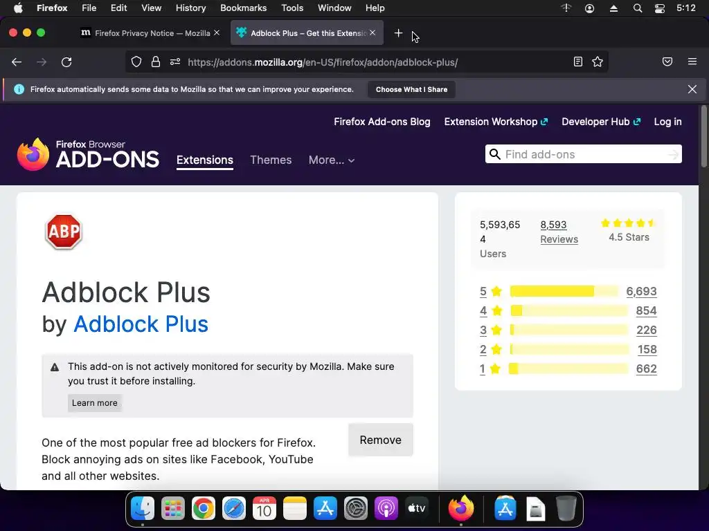Image resolution: width=709 pixels, height=531 pixels.
Task: Open the File menu
Action: tap(89, 8)
